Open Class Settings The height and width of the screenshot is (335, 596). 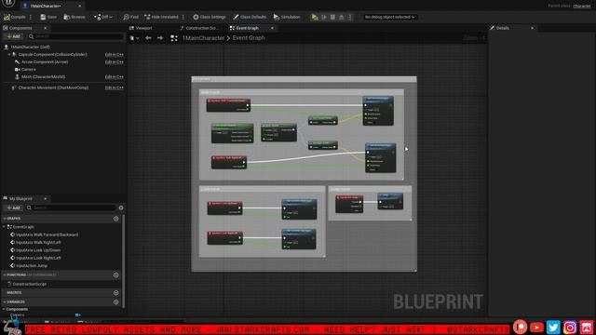(x=209, y=17)
